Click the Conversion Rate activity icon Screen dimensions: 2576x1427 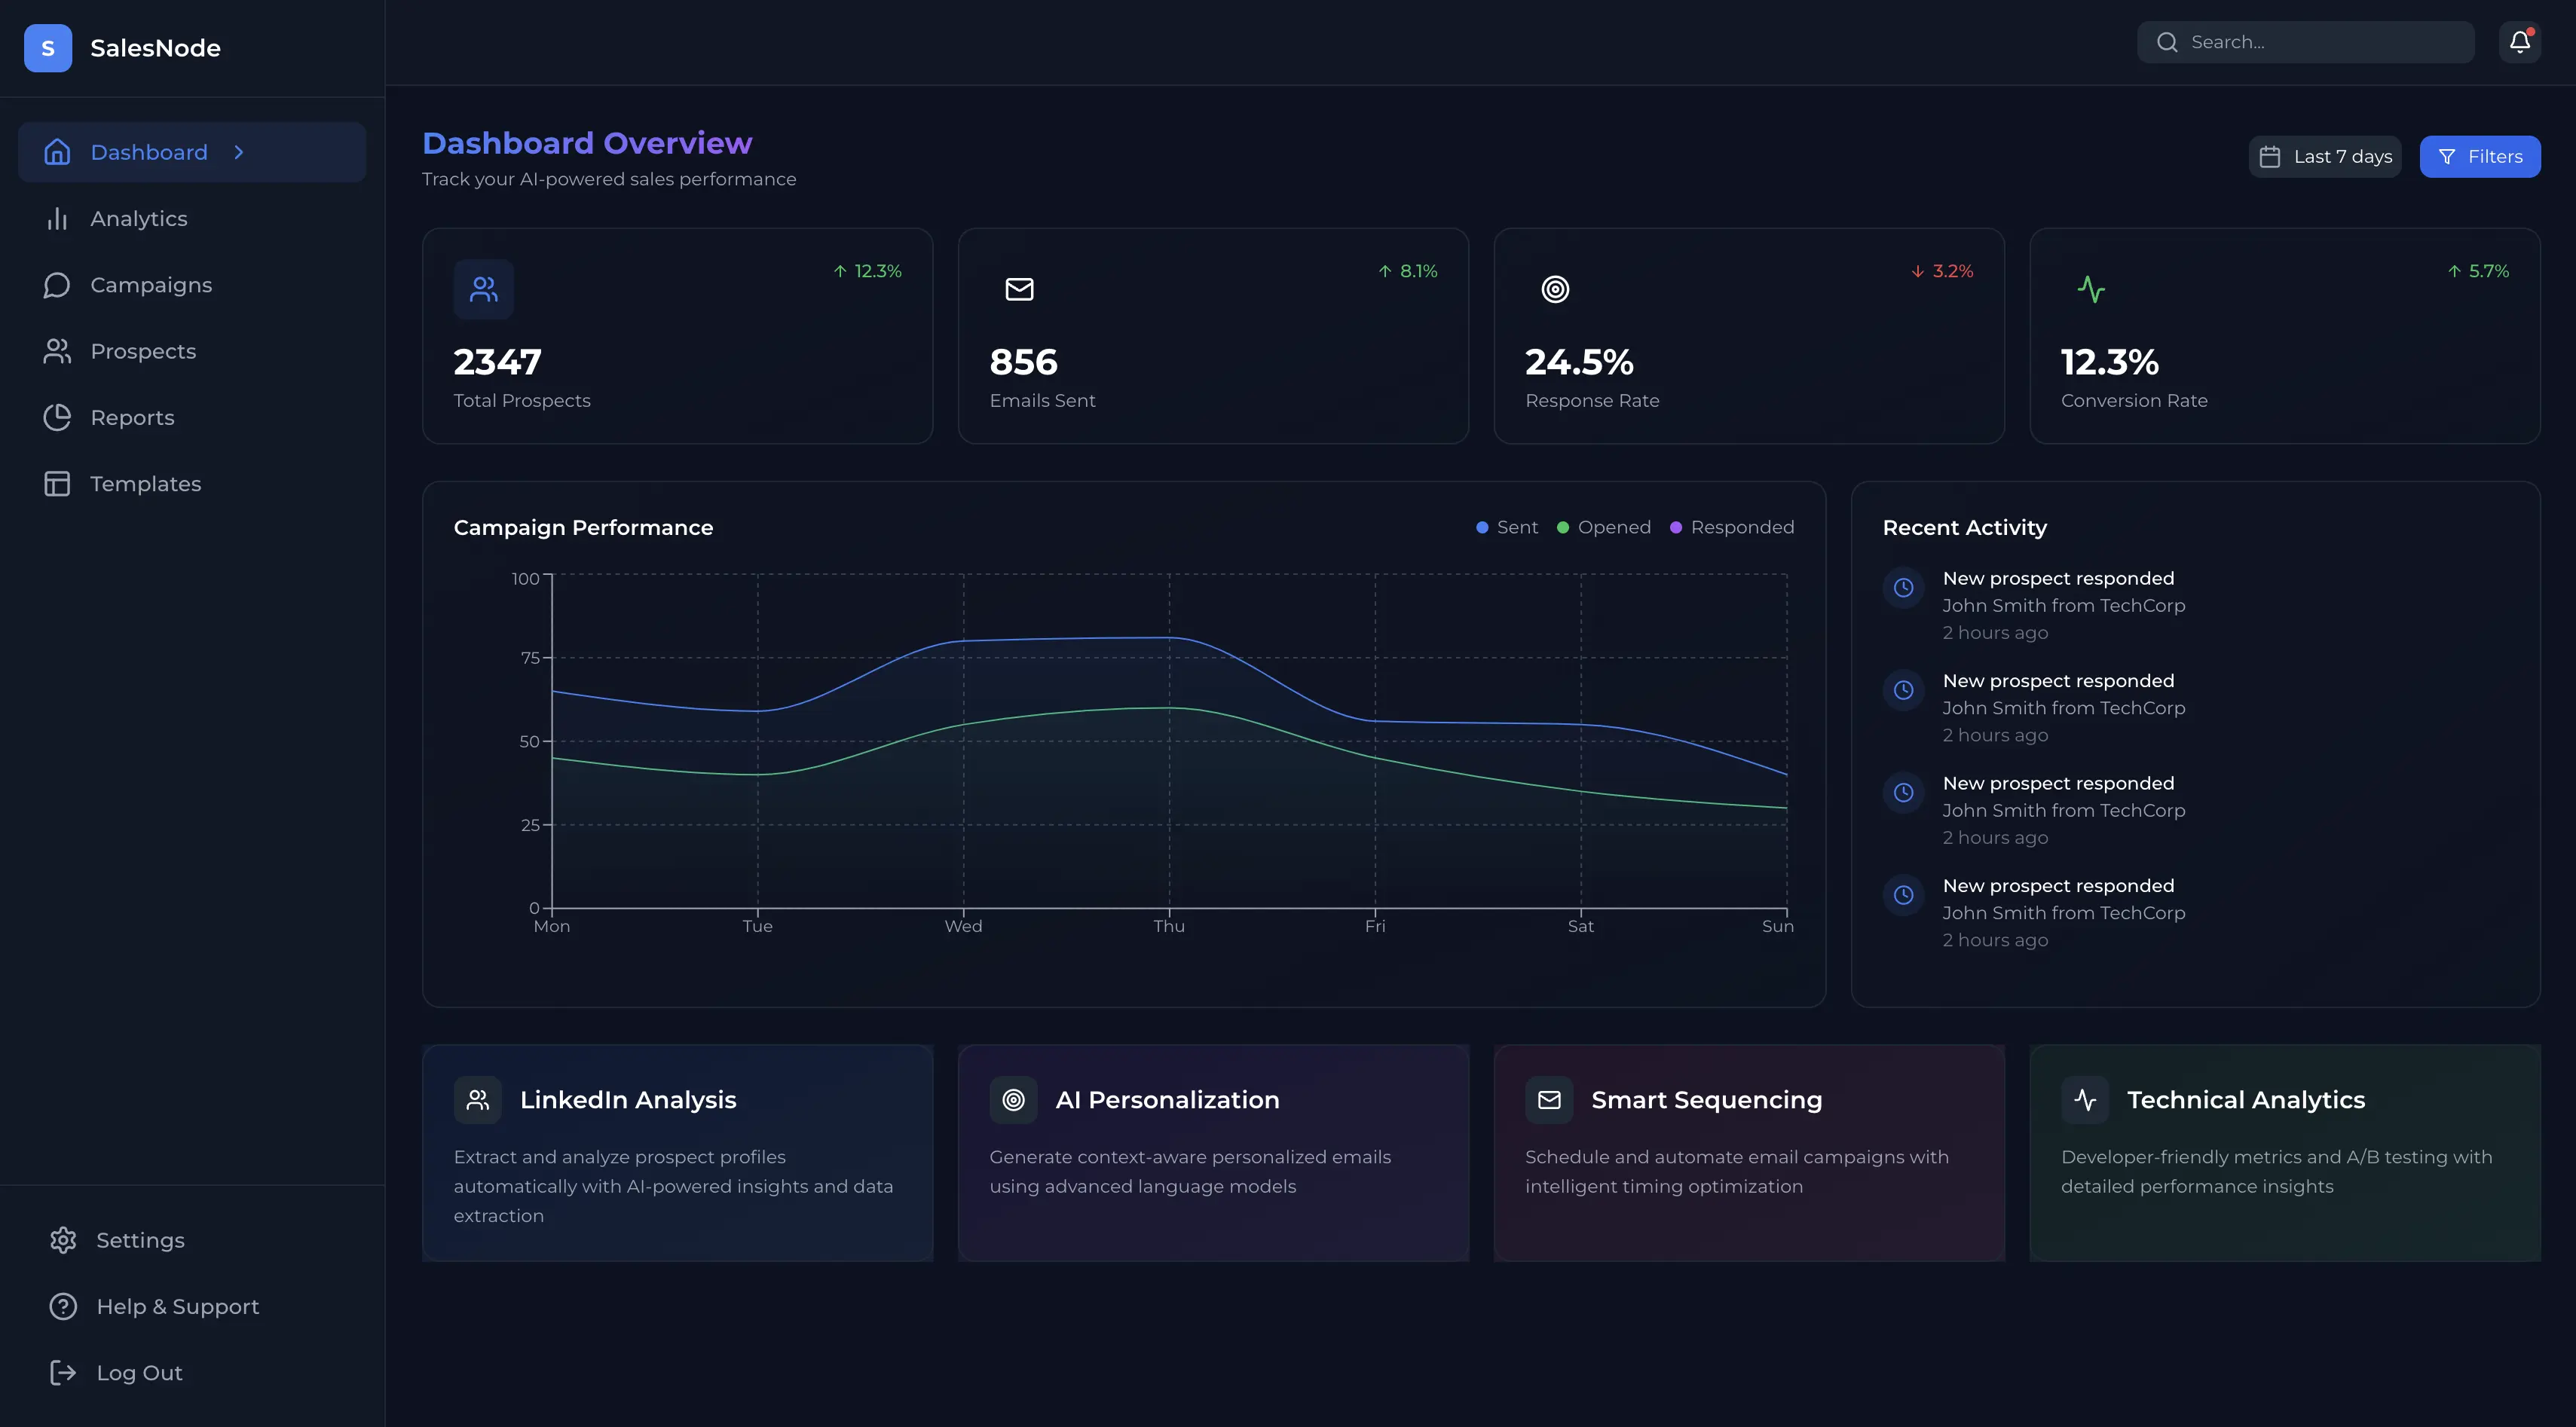coord(2091,289)
